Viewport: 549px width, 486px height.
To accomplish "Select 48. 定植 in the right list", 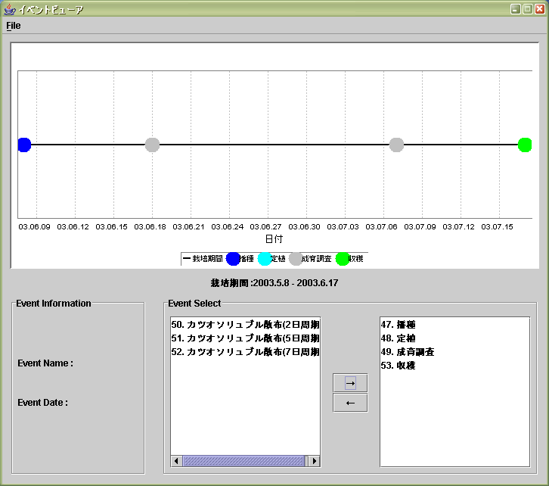I will [401, 338].
